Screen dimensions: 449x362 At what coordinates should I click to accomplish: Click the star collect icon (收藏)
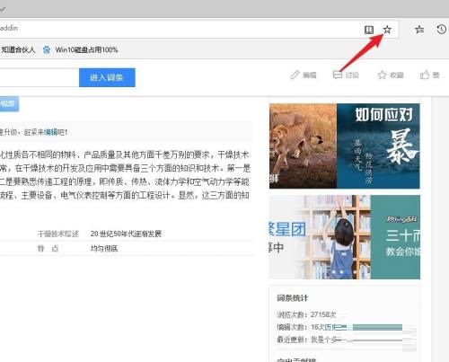383,75
